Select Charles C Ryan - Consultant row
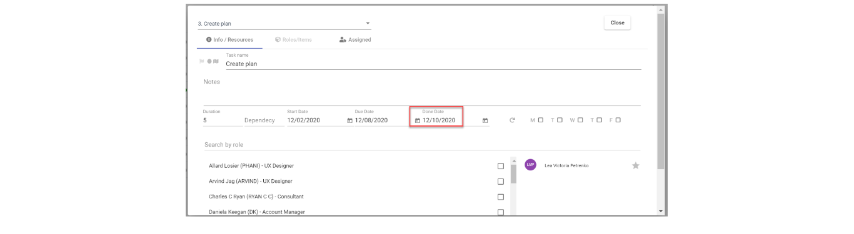 click(356, 197)
